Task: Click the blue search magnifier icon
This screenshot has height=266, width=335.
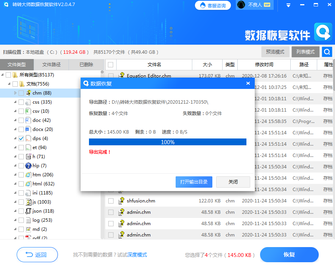Action: (x=326, y=51)
